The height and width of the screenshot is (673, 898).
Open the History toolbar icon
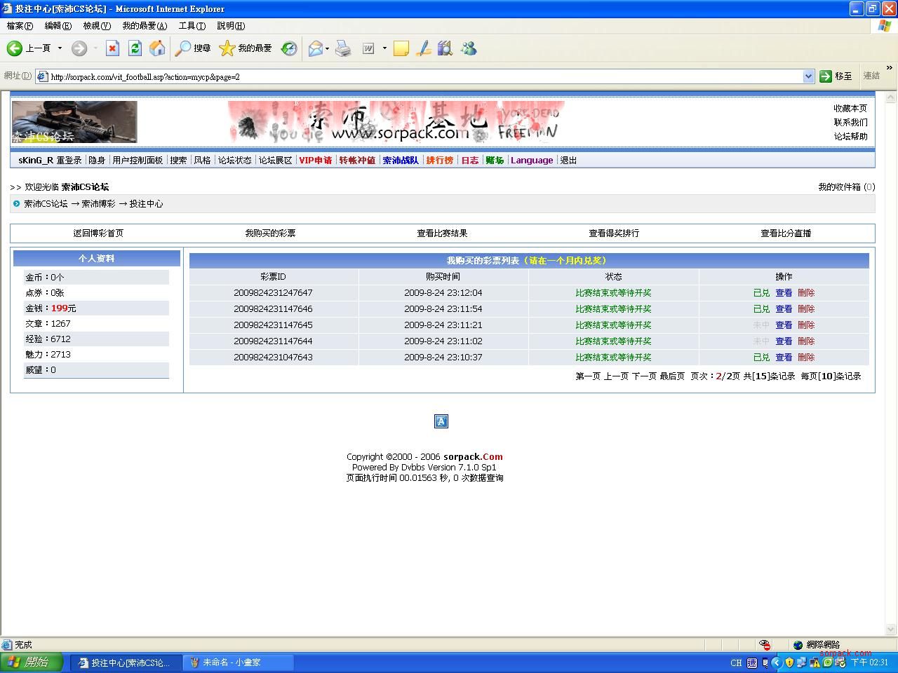point(289,48)
